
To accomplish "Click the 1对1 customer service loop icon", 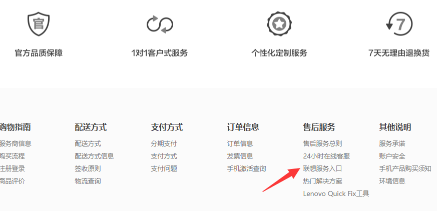I will (x=160, y=24).
